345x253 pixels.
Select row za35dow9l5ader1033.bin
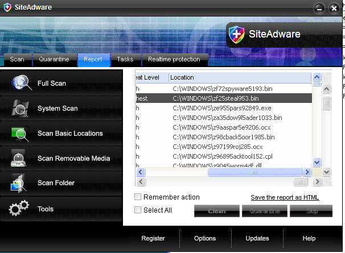[x=224, y=118]
